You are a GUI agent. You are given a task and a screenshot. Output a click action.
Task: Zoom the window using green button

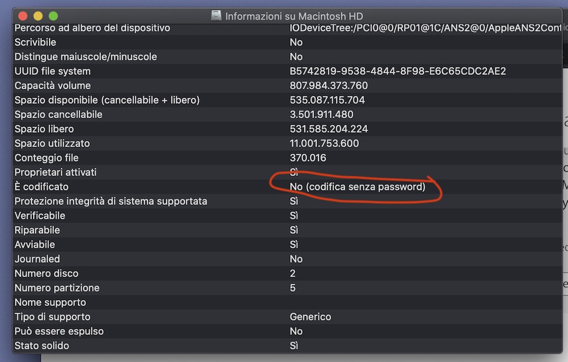pos(53,16)
